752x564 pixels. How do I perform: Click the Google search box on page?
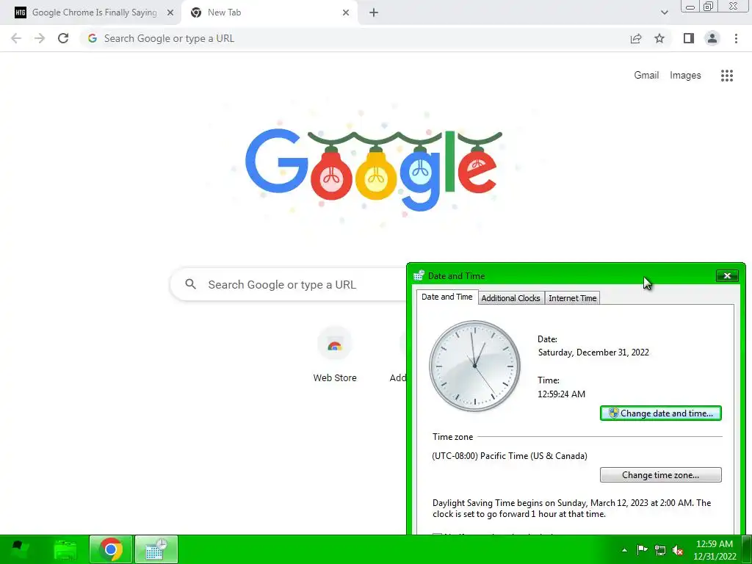(289, 284)
